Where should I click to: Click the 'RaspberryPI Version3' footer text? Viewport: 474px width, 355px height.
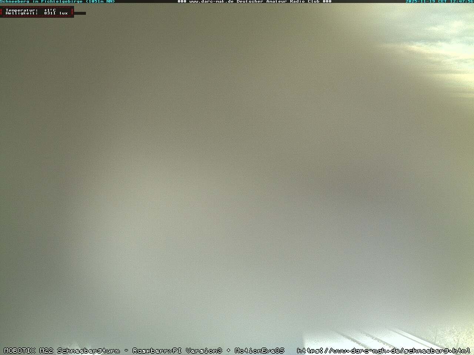177,351
